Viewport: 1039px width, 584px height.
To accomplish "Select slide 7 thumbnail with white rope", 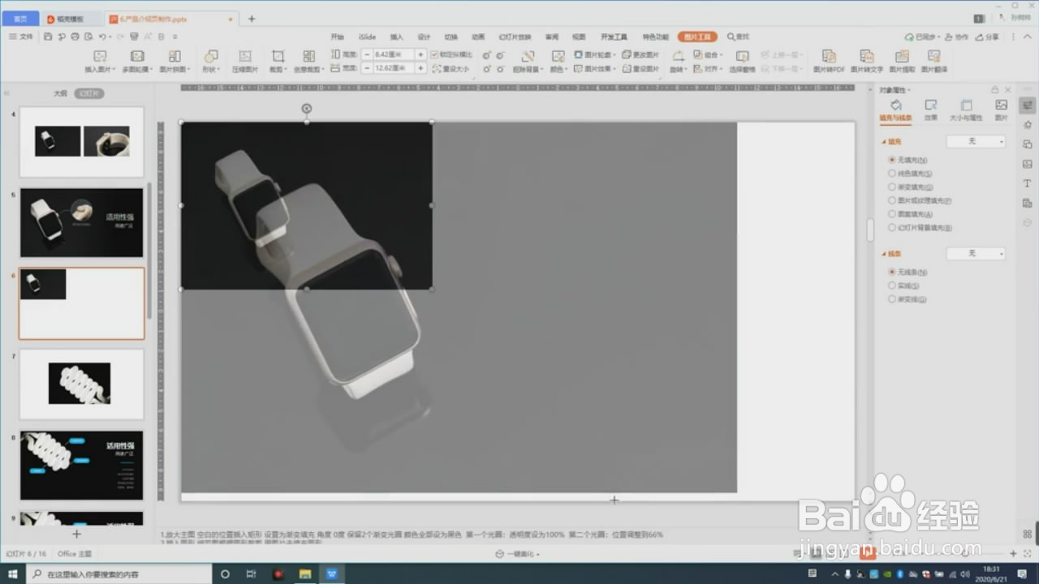I will (x=81, y=384).
